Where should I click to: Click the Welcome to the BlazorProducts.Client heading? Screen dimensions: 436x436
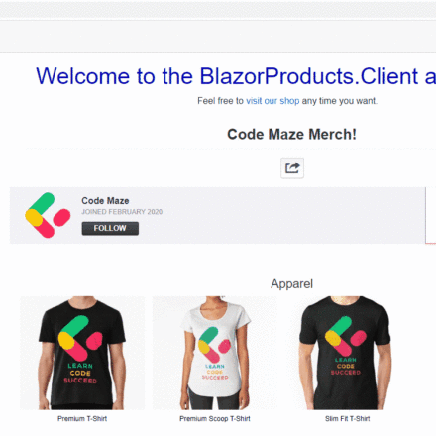point(236,76)
